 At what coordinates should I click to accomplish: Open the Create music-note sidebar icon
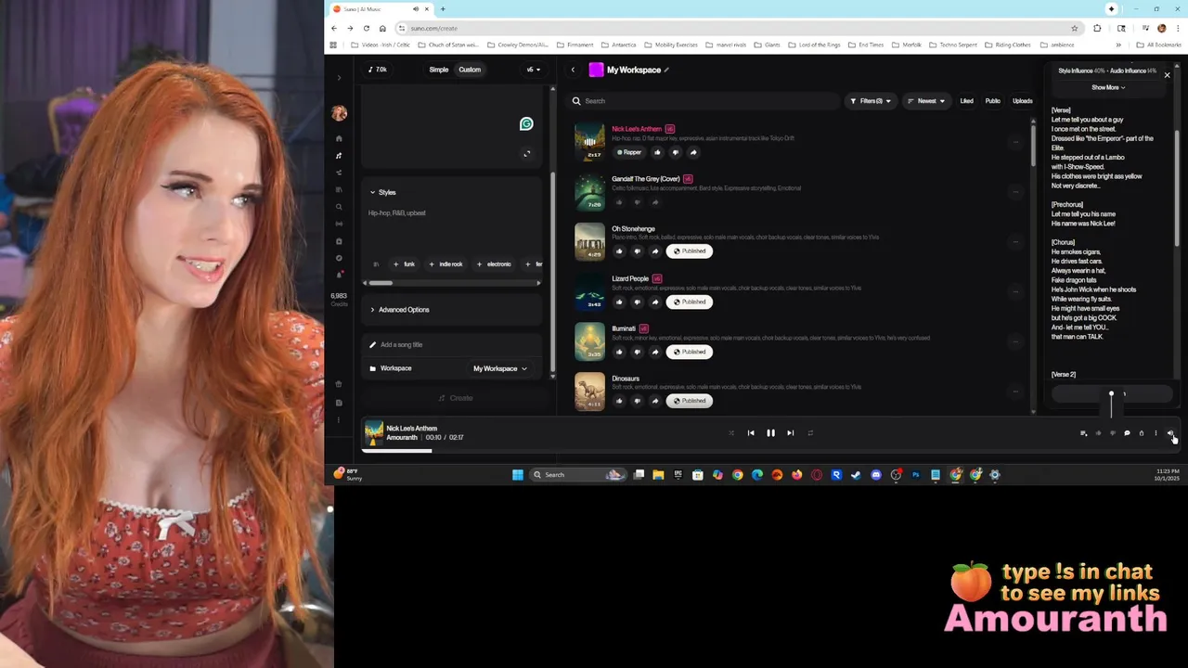pos(339,156)
